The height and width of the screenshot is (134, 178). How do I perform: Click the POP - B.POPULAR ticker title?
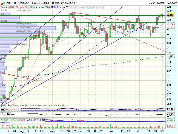click(18, 3)
